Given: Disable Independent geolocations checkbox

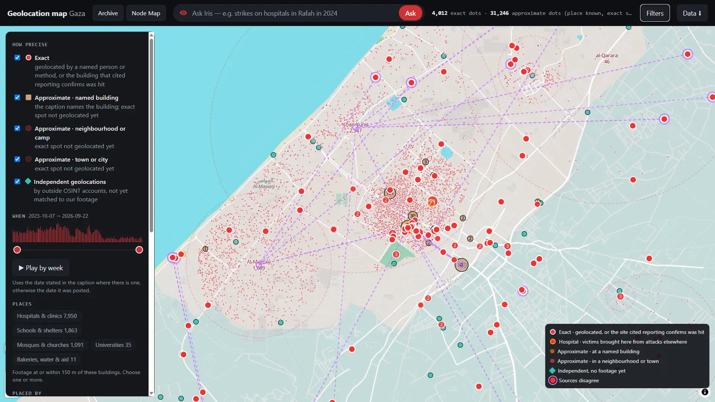Looking at the screenshot, I should (17, 182).
